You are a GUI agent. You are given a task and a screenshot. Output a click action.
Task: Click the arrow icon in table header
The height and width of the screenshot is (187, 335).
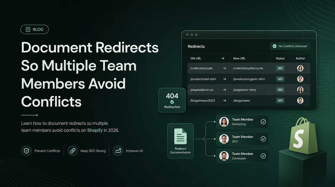[x=223, y=58]
